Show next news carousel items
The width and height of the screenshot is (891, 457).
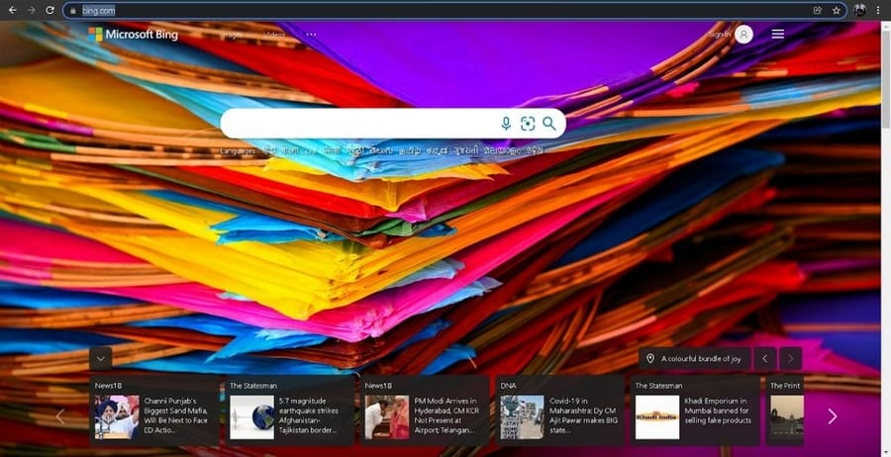[x=832, y=416]
